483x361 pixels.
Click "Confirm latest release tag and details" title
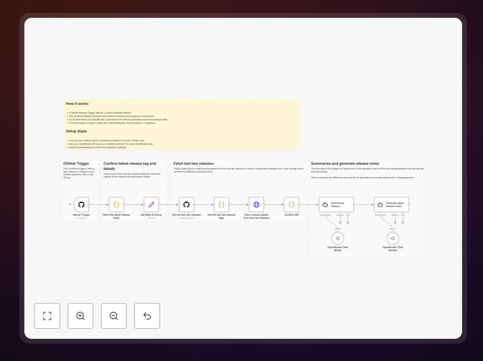tap(130, 166)
